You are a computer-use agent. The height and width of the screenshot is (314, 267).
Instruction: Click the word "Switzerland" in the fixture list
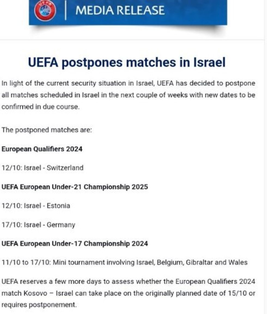[65, 168]
